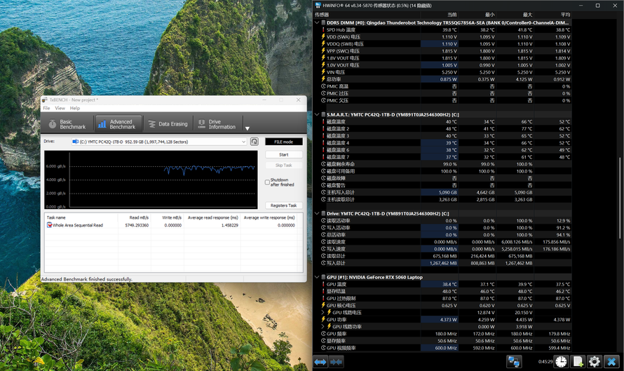Click the 0:45:29 elapsed time in HWiNFO
This screenshot has height=371, width=624.
click(545, 362)
